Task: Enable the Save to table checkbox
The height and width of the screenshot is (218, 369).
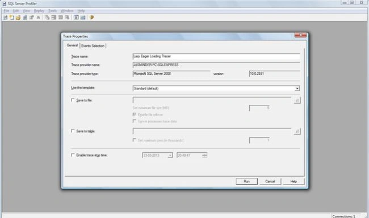Action: pos(73,131)
